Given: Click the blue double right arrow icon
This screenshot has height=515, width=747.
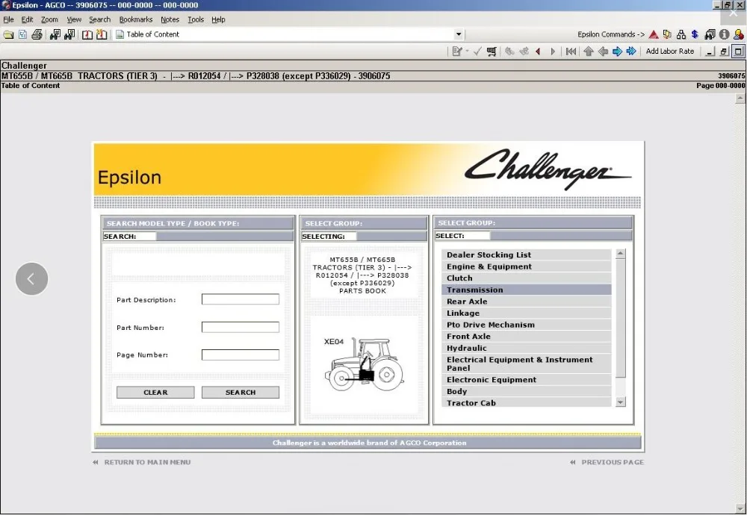Looking at the screenshot, I should click(631, 51).
